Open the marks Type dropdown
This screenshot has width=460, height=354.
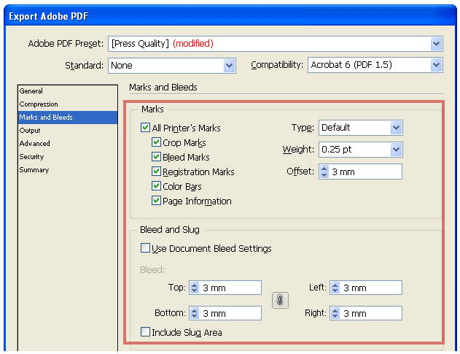(x=396, y=128)
